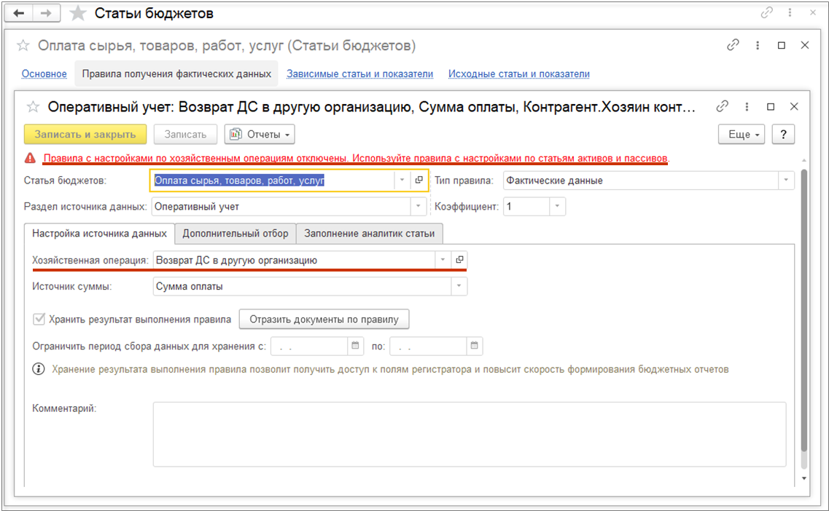Click the Комментарий text area
This screenshot has width=829, height=511.
pos(470,434)
